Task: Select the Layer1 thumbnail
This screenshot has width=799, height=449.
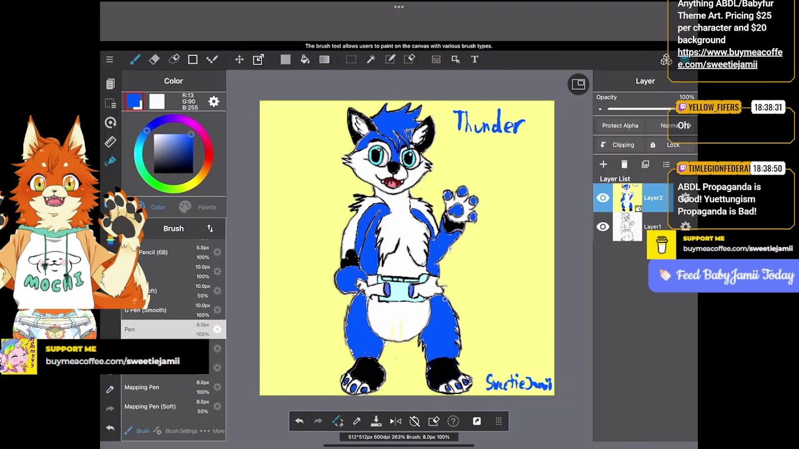Action: (x=627, y=227)
